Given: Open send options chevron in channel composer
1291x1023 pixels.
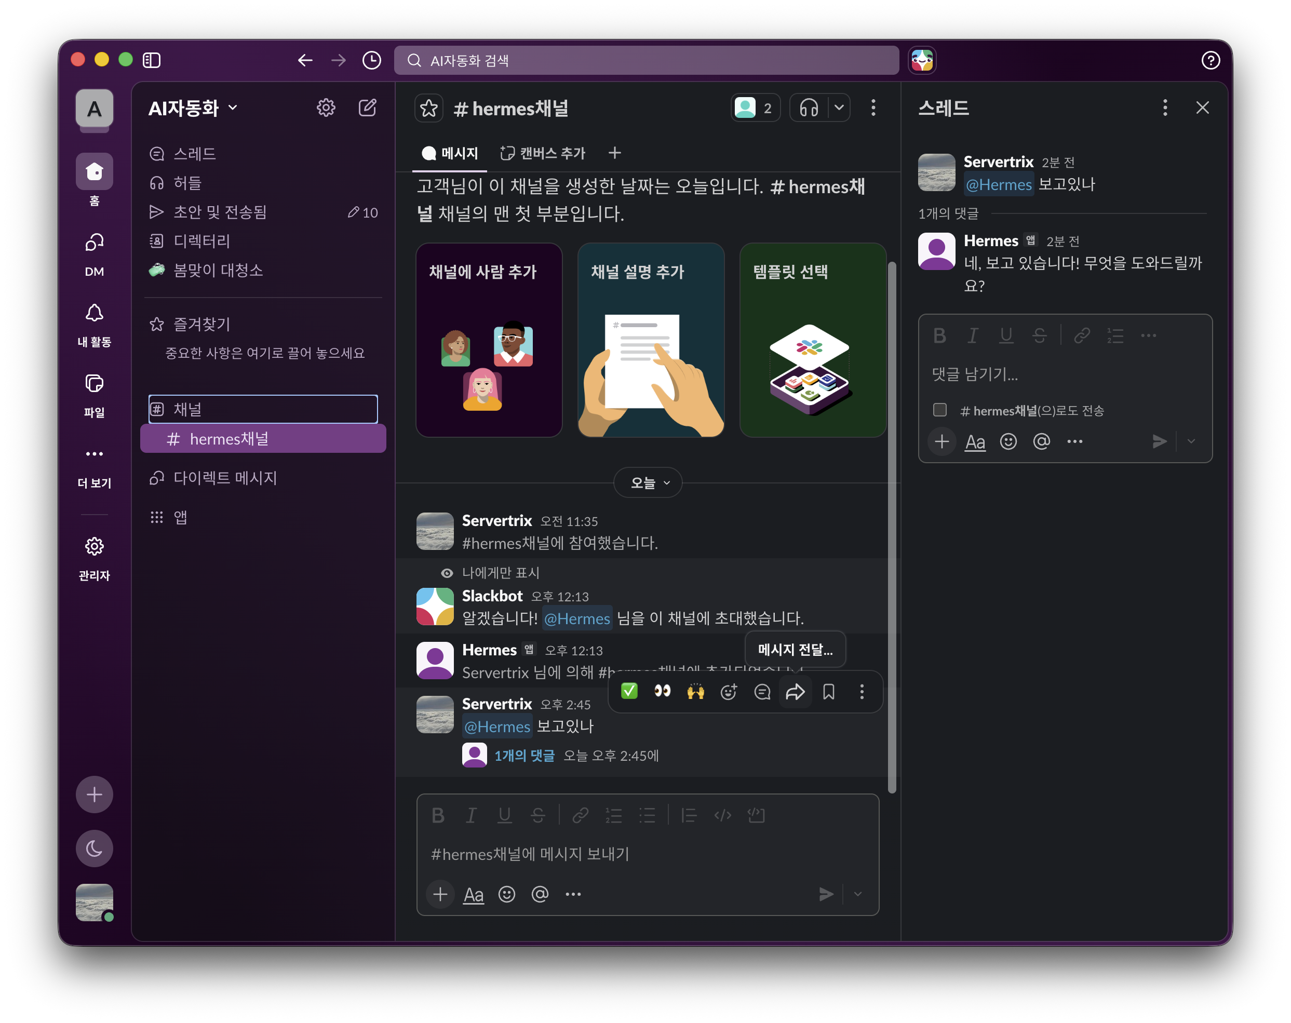Looking at the screenshot, I should 858,894.
